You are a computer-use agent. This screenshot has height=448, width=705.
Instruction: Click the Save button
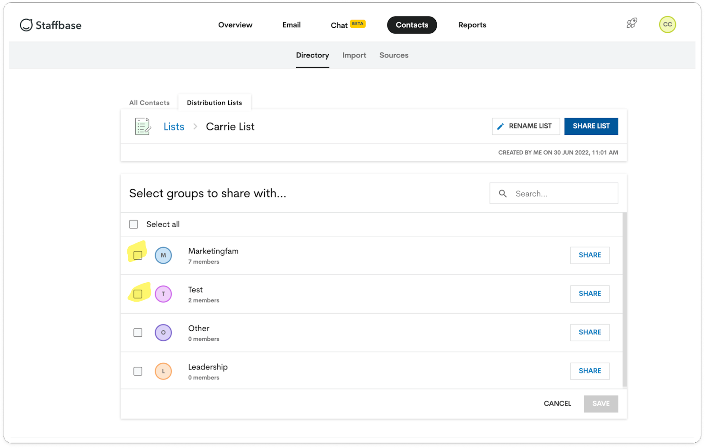coord(601,404)
